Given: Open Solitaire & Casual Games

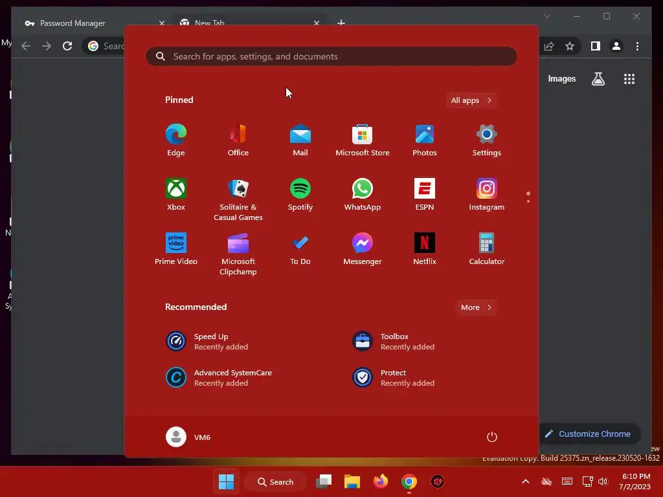Looking at the screenshot, I should (x=238, y=199).
